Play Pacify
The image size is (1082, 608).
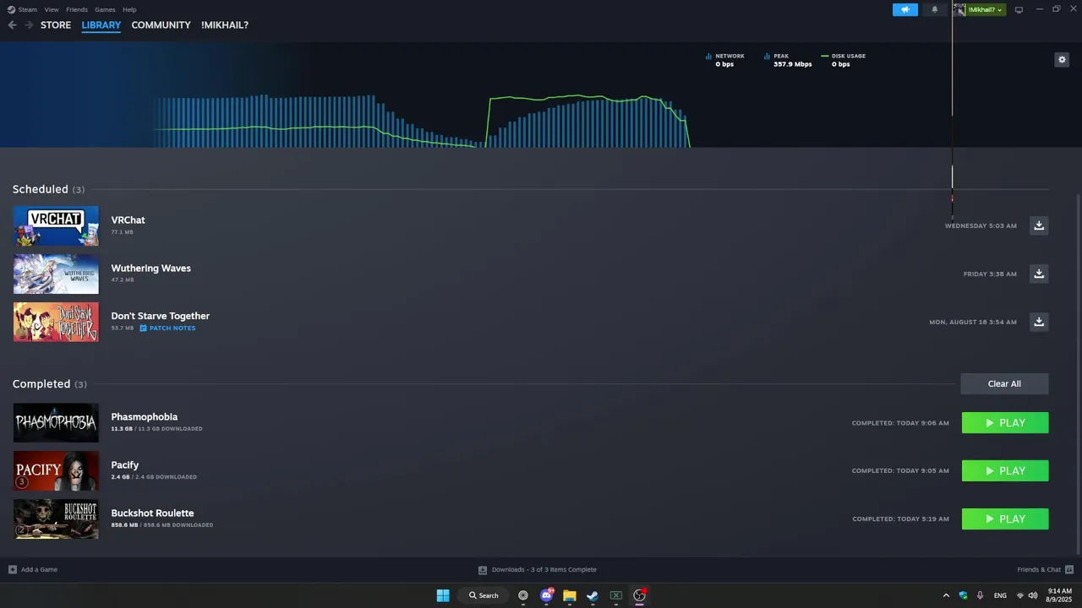point(1005,471)
